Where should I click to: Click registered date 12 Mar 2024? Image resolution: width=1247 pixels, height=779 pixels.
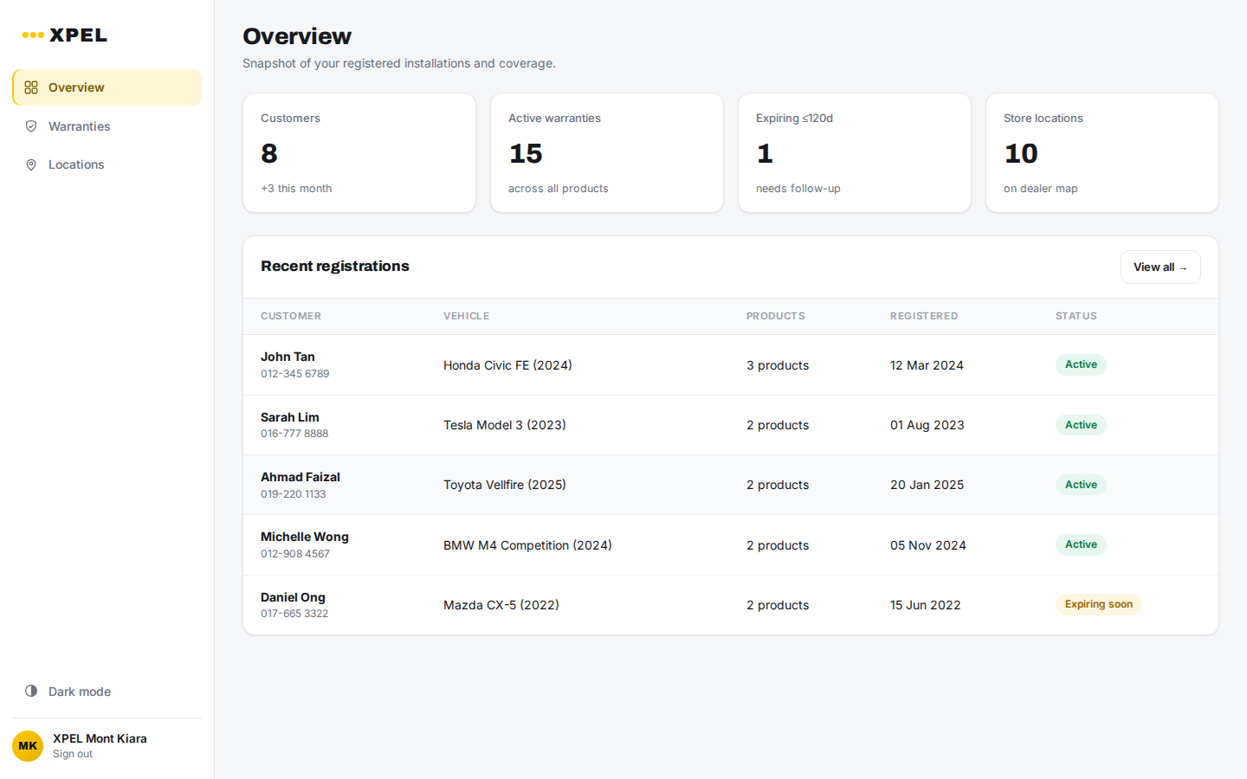click(927, 365)
